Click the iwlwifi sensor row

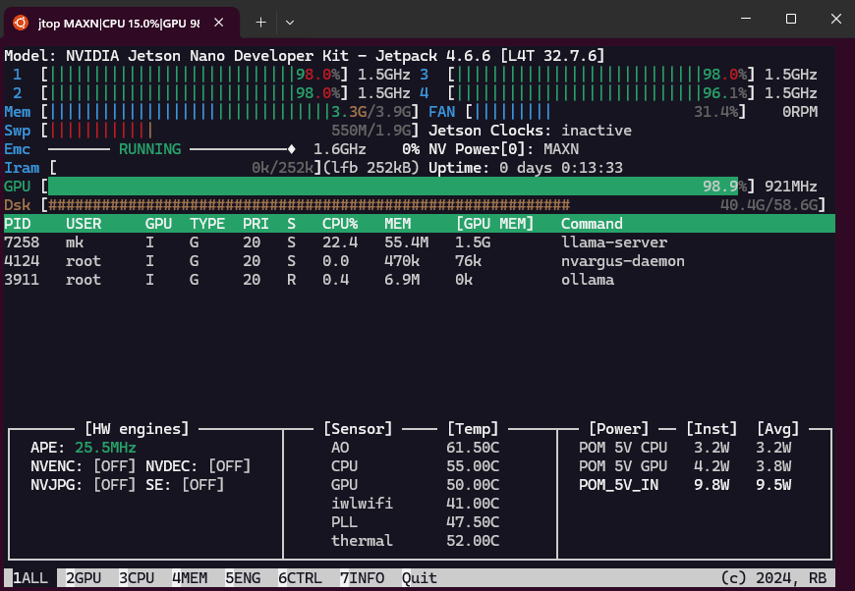click(415, 504)
